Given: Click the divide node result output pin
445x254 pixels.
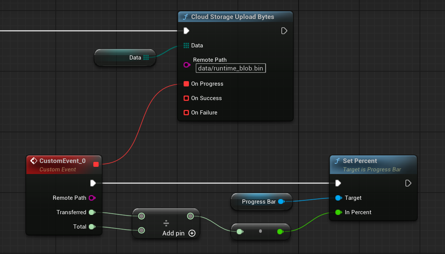Looking at the screenshot, I should tap(190, 216).
